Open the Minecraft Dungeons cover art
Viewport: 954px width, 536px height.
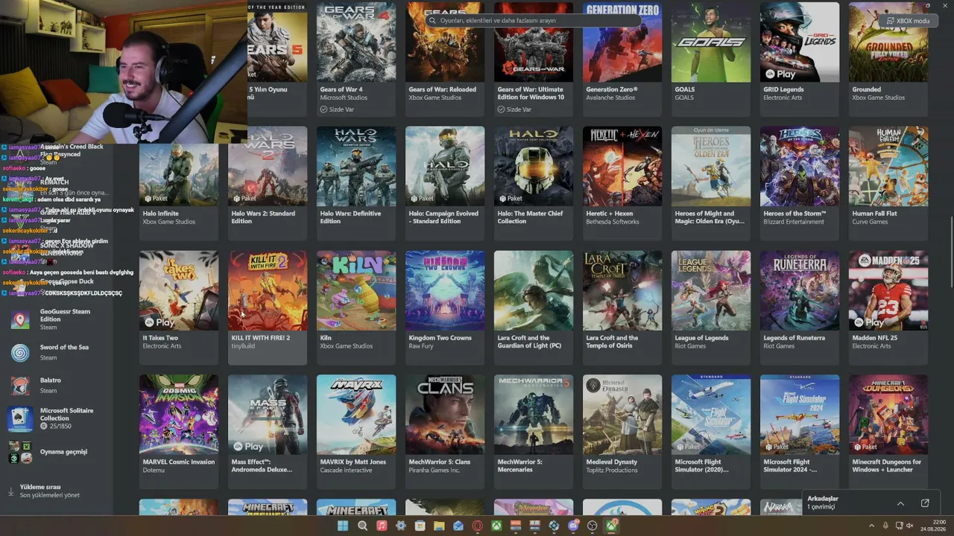pyautogui.click(x=888, y=415)
